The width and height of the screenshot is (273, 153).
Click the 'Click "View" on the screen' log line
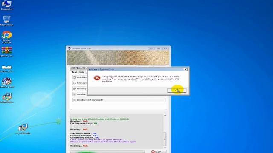click(x=96, y=140)
